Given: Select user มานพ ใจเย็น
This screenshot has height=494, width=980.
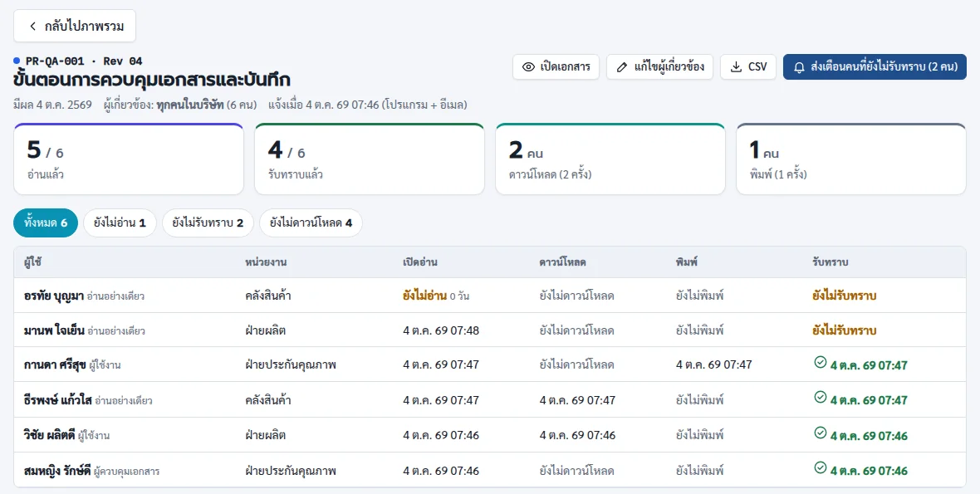Looking at the screenshot, I should pyautogui.click(x=54, y=330).
